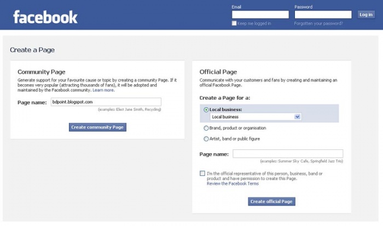Open the Local business dropdown
Image resolution: width=383 pixels, height=226 pixels.
click(x=256, y=117)
